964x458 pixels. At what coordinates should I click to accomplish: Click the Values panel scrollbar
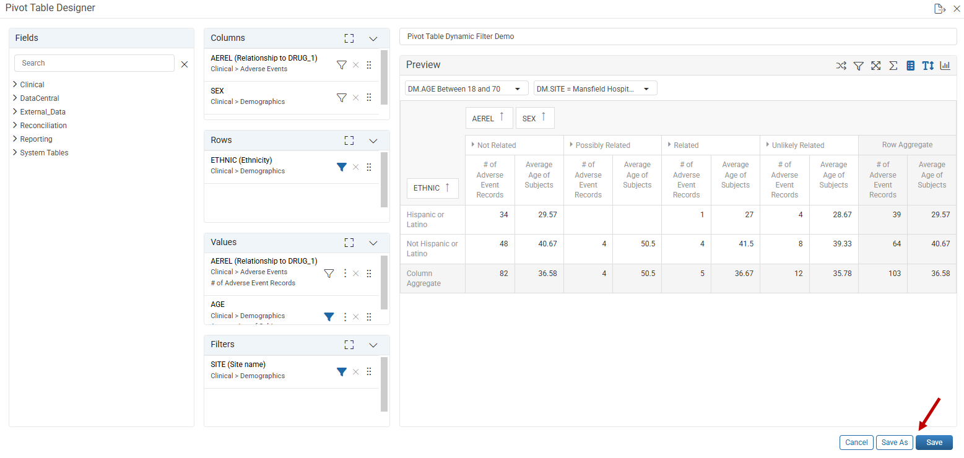[x=384, y=282]
